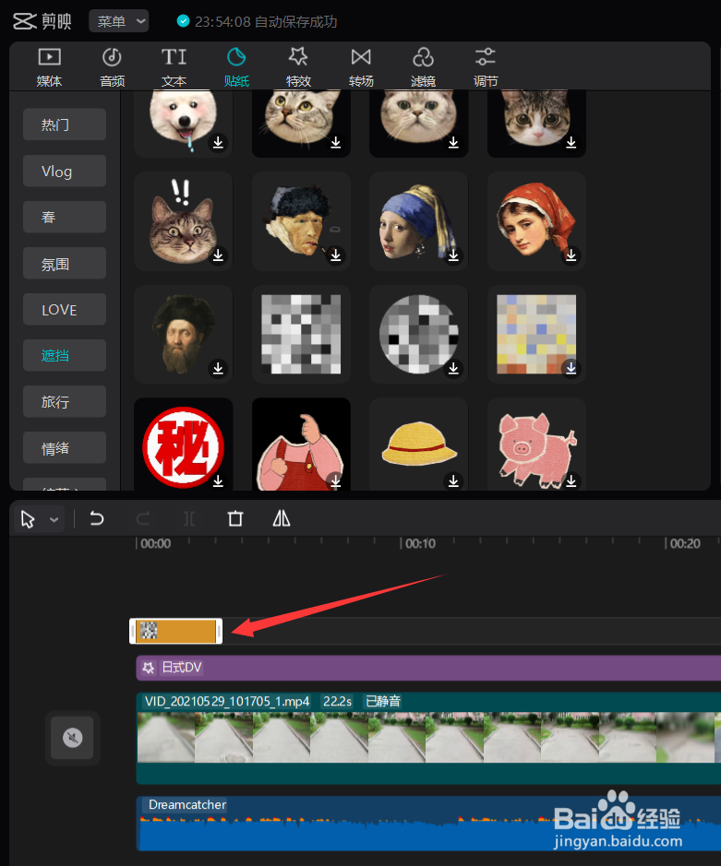The width and height of the screenshot is (721, 866).
Task: Click the 自动保存成功 autosave status
Action: (295, 21)
